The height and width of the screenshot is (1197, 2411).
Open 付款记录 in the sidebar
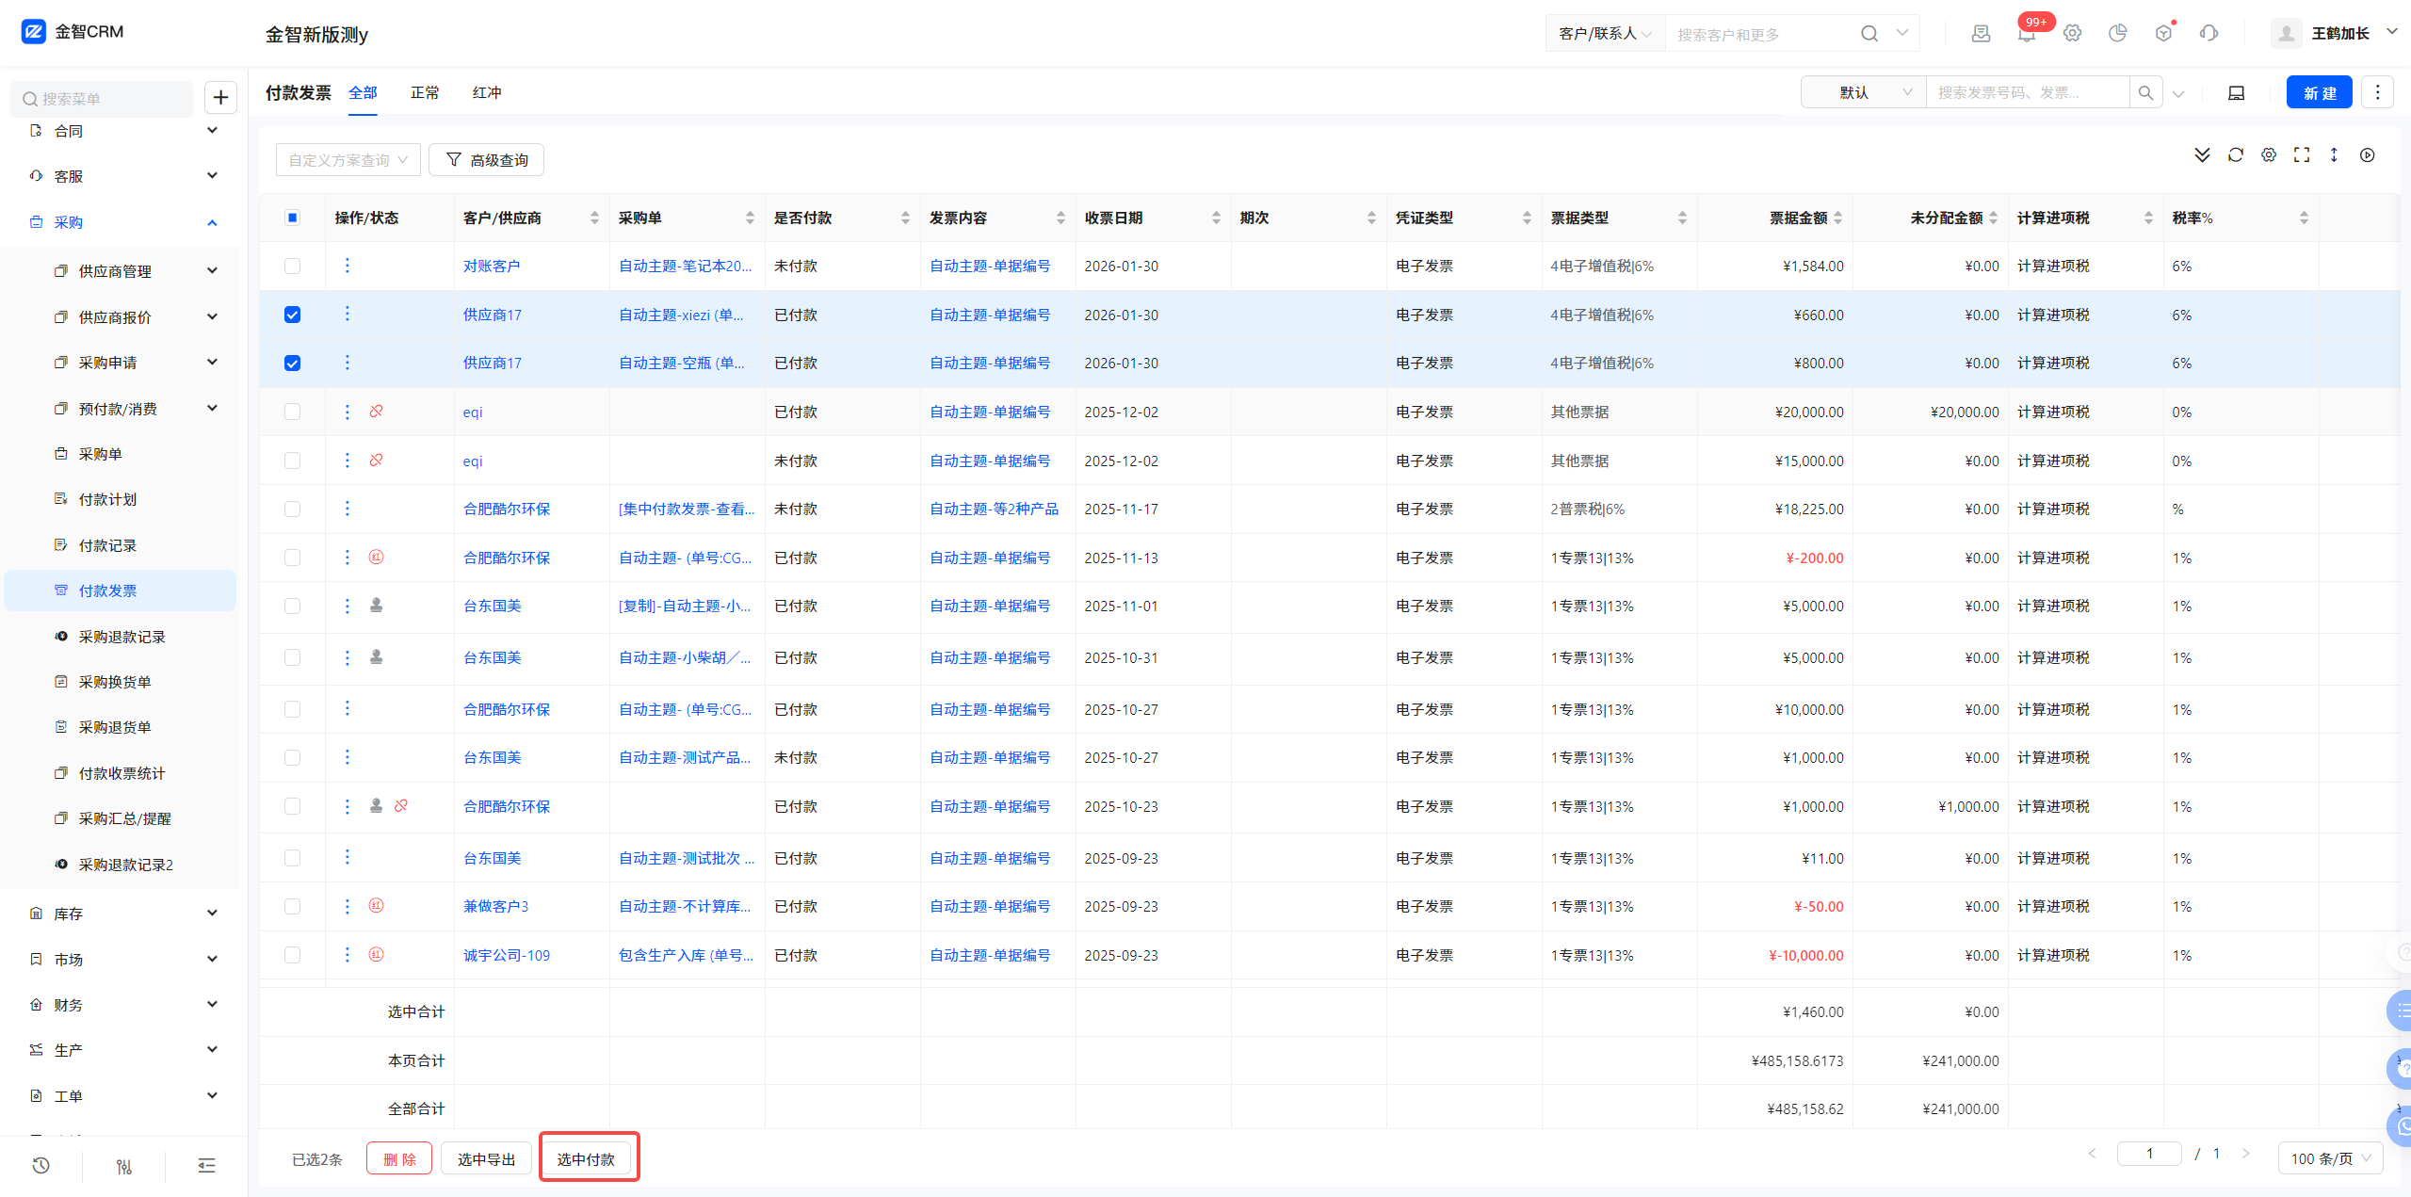tap(107, 545)
